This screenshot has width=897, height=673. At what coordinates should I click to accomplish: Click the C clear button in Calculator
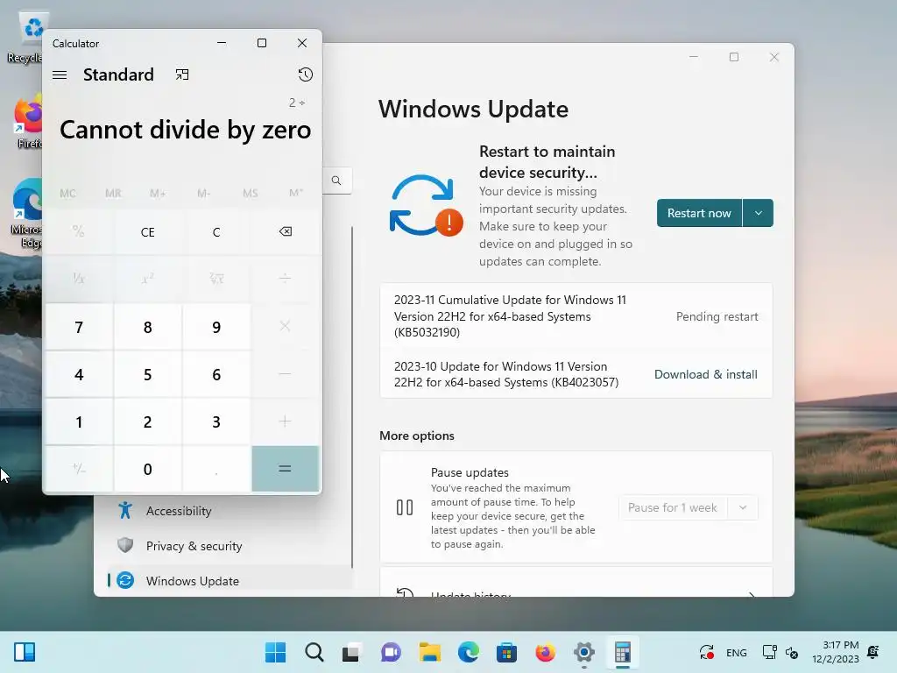point(216,231)
